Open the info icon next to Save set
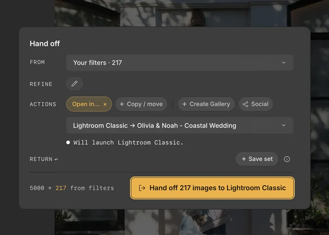This screenshot has width=329, height=235. (287, 159)
